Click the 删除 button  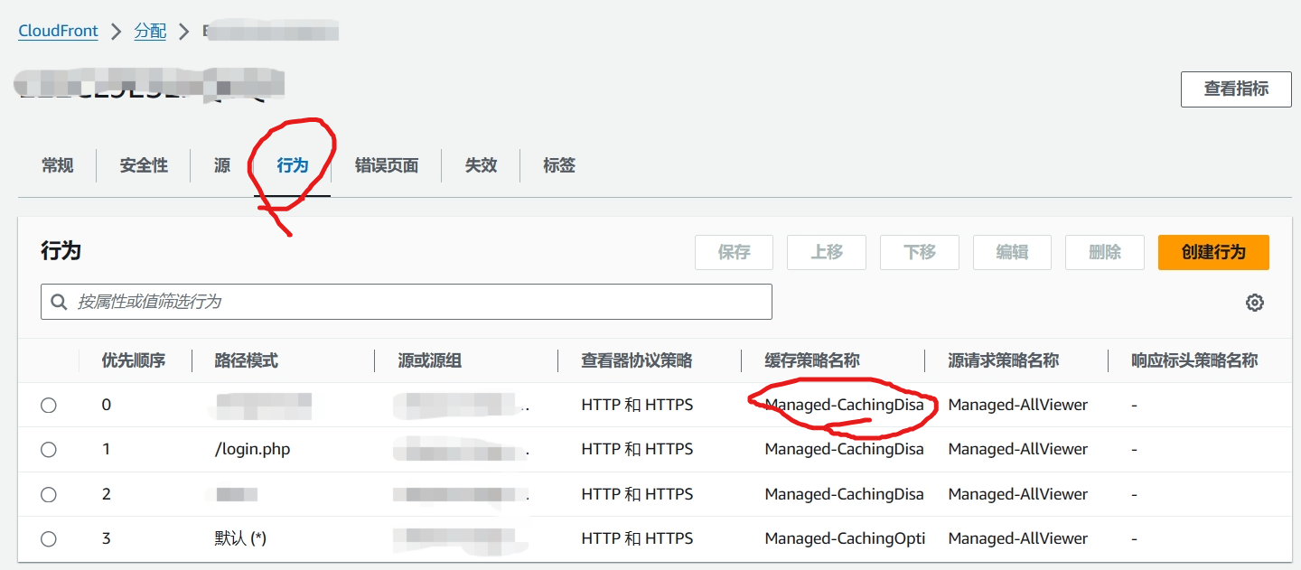click(x=1104, y=252)
